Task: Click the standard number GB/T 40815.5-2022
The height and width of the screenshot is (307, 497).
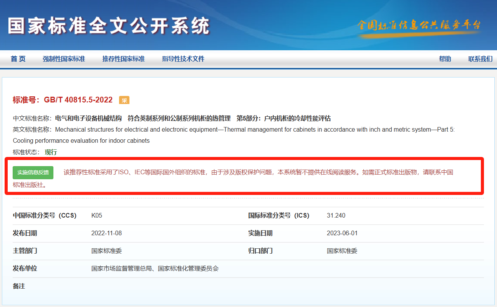Action: coord(78,100)
